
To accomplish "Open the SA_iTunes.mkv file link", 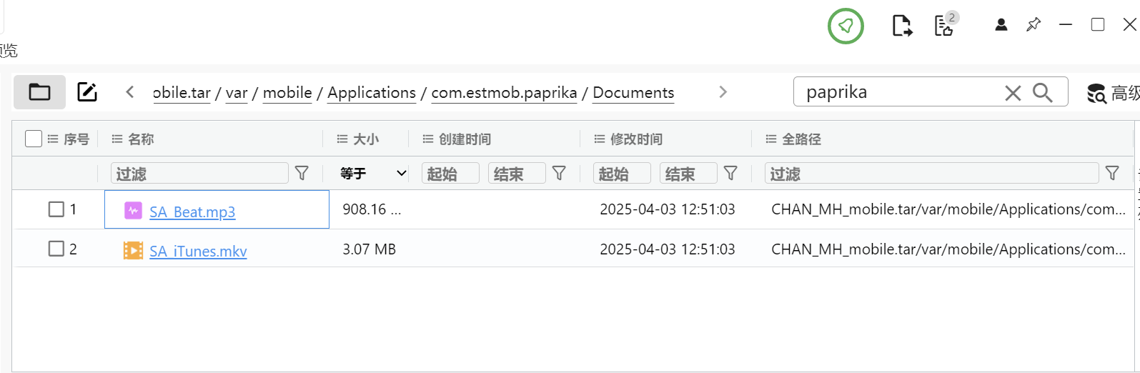I will [198, 252].
